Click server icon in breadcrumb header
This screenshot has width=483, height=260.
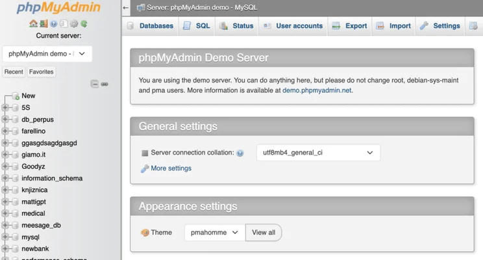point(141,8)
